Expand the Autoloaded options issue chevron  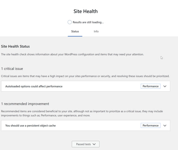pyautogui.click(x=165, y=86)
